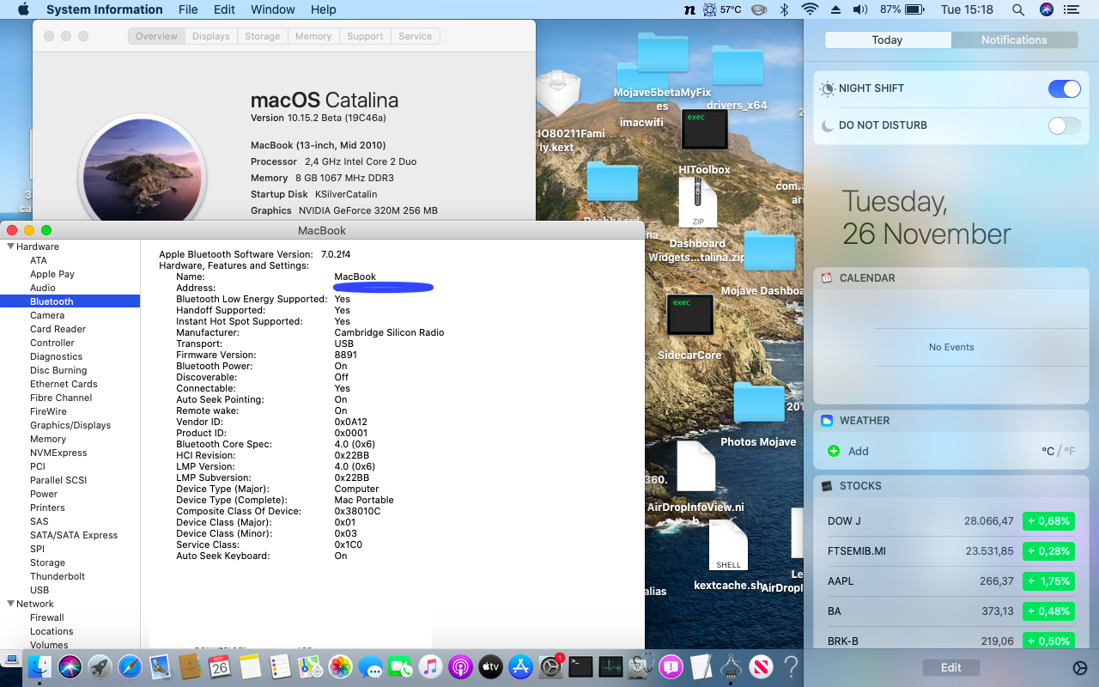Image resolution: width=1099 pixels, height=687 pixels.
Task: Select Thunderbolt in hardware sidebar
Action: coord(58,576)
